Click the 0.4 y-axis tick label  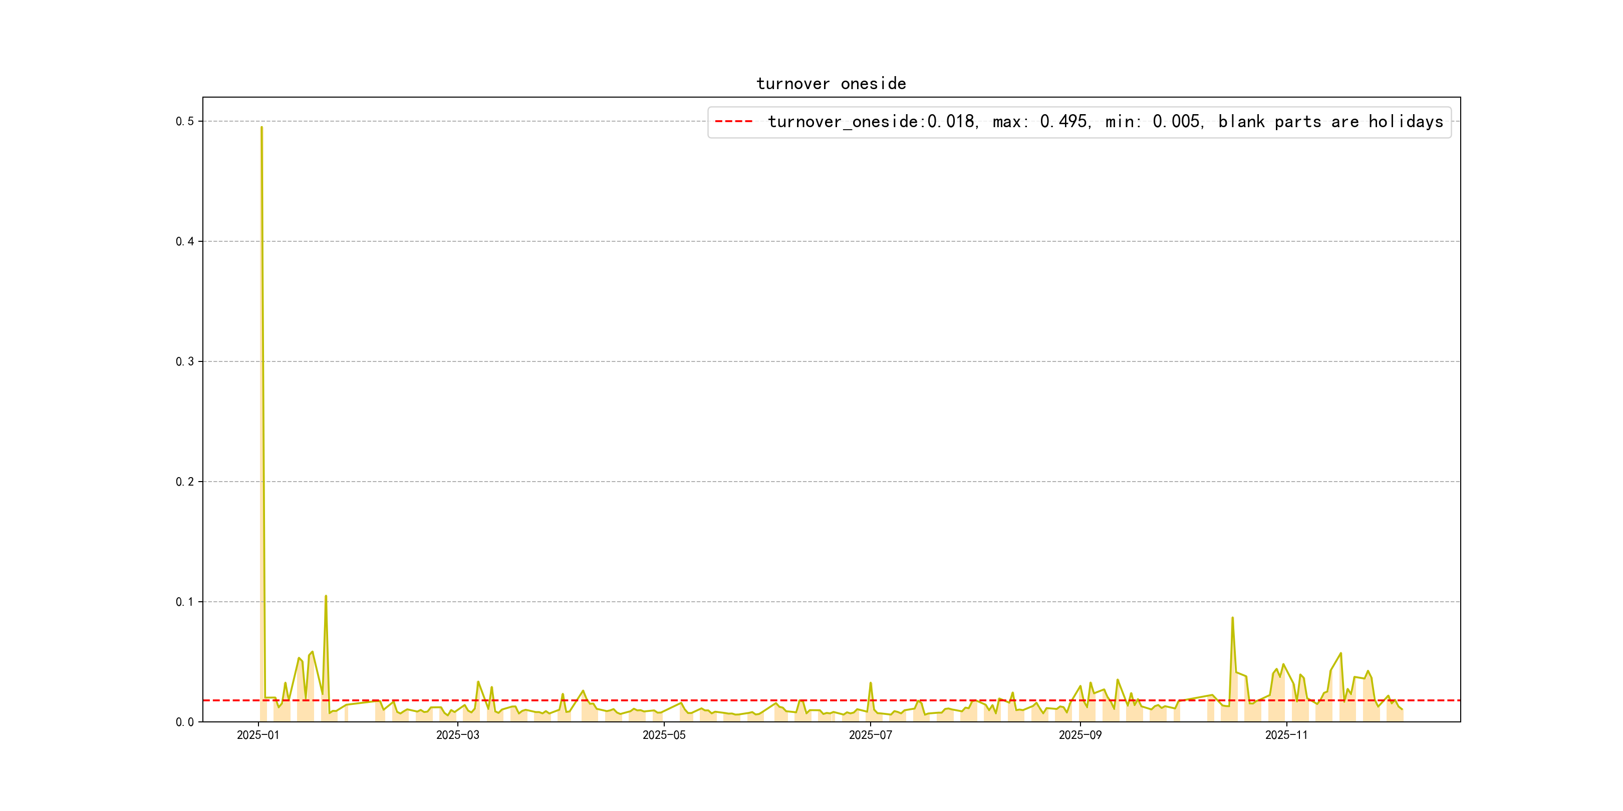(185, 241)
